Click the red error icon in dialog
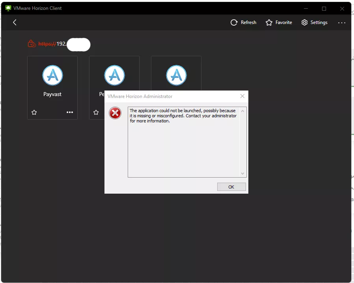Image resolution: width=354 pixels, height=283 pixels. point(115,113)
